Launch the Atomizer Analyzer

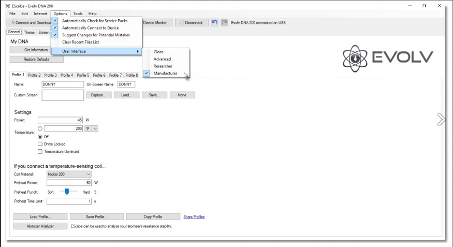[40, 226]
